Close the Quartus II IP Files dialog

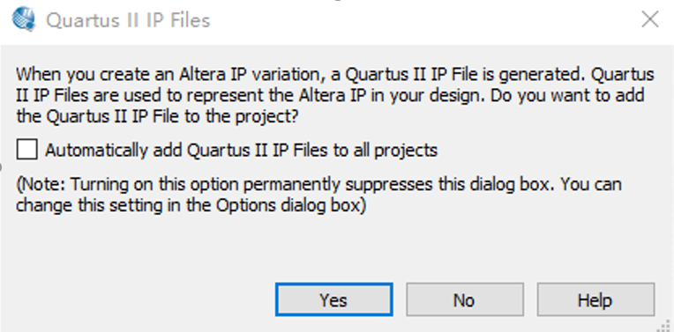[x=650, y=19]
